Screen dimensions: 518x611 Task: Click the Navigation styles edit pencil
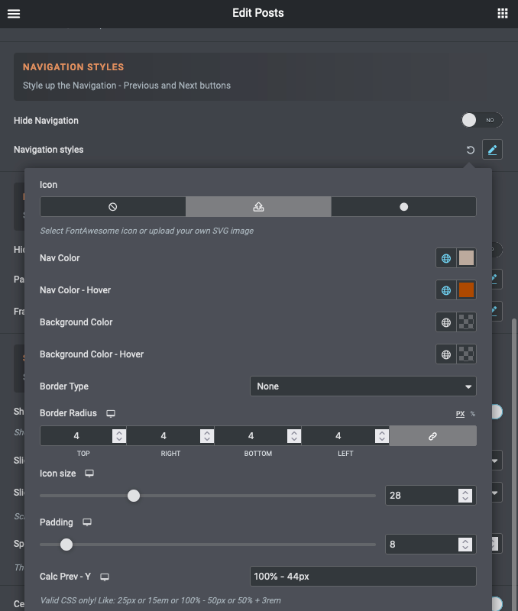point(493,150)
